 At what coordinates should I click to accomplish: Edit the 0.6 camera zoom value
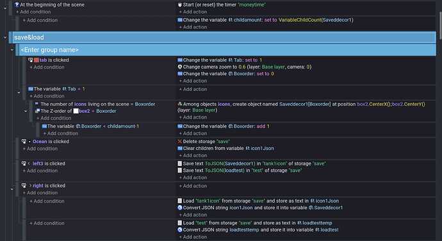242,67
